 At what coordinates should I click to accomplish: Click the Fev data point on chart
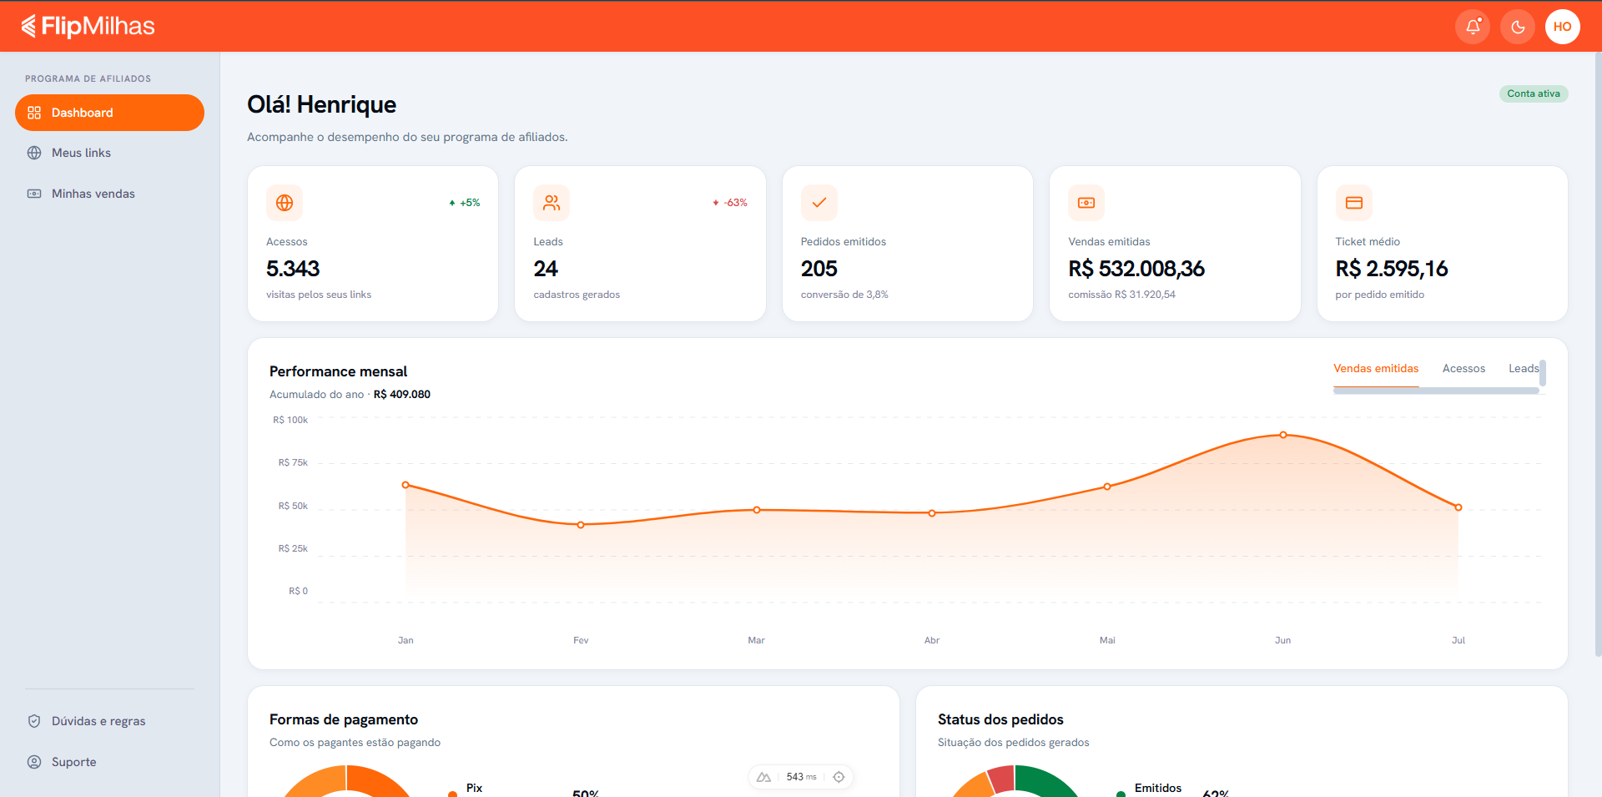pos(581,525)
